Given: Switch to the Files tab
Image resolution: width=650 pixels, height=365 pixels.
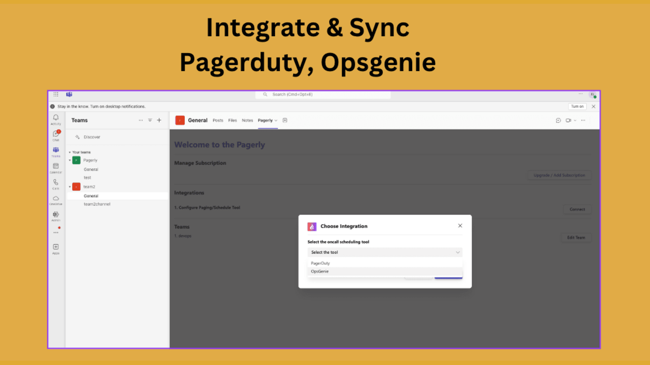Looking at the screenshot, I should (x=233, y=120).
